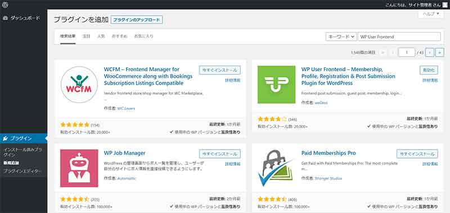Click WP Job Manager rating count (205)
Image resolution: width=450 pixels, height=213 pixels.
point(95,200)
